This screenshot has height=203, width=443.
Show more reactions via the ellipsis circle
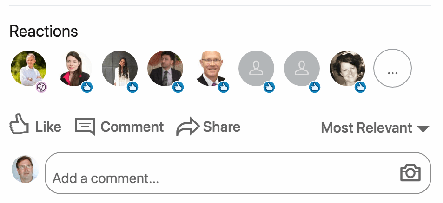click(x=392, y=68)
